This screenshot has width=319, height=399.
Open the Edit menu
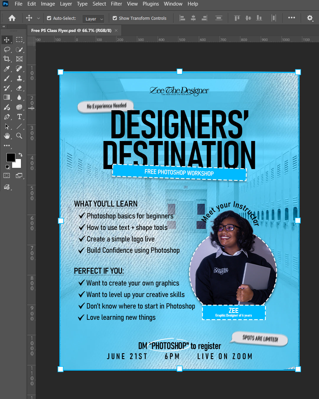coord(32,4)
